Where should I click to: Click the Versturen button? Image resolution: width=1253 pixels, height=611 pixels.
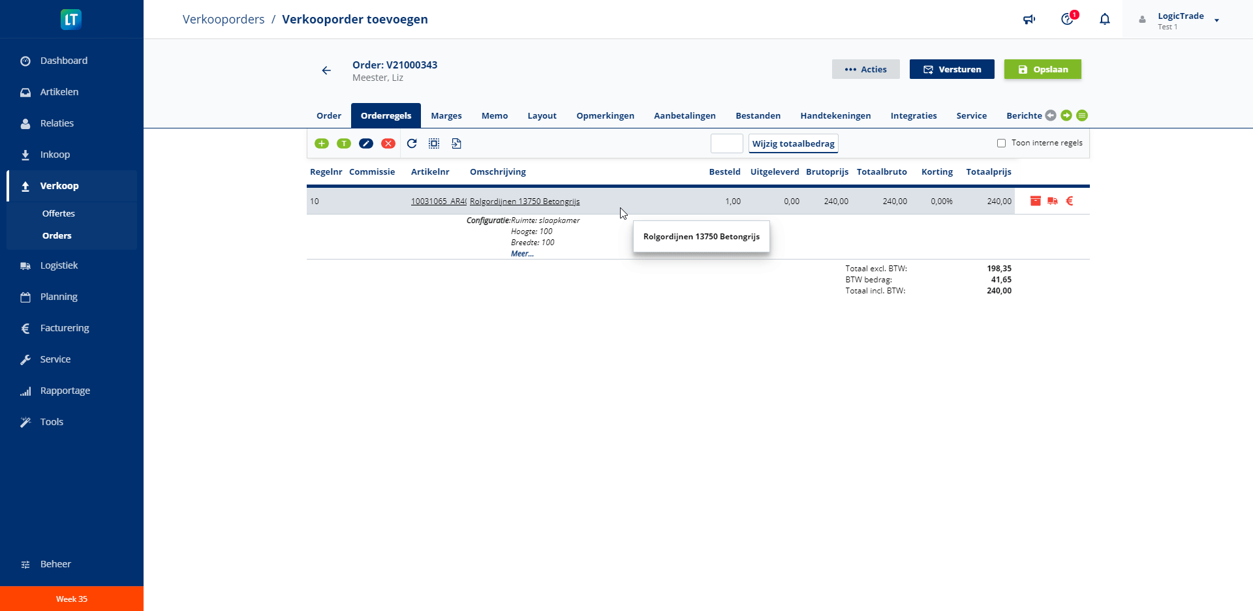[951, 69]
